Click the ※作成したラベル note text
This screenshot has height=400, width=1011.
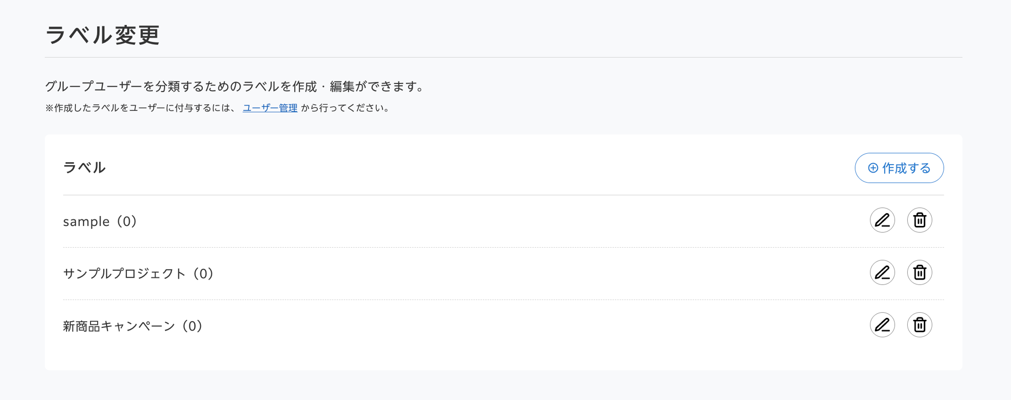pos(140,108)
